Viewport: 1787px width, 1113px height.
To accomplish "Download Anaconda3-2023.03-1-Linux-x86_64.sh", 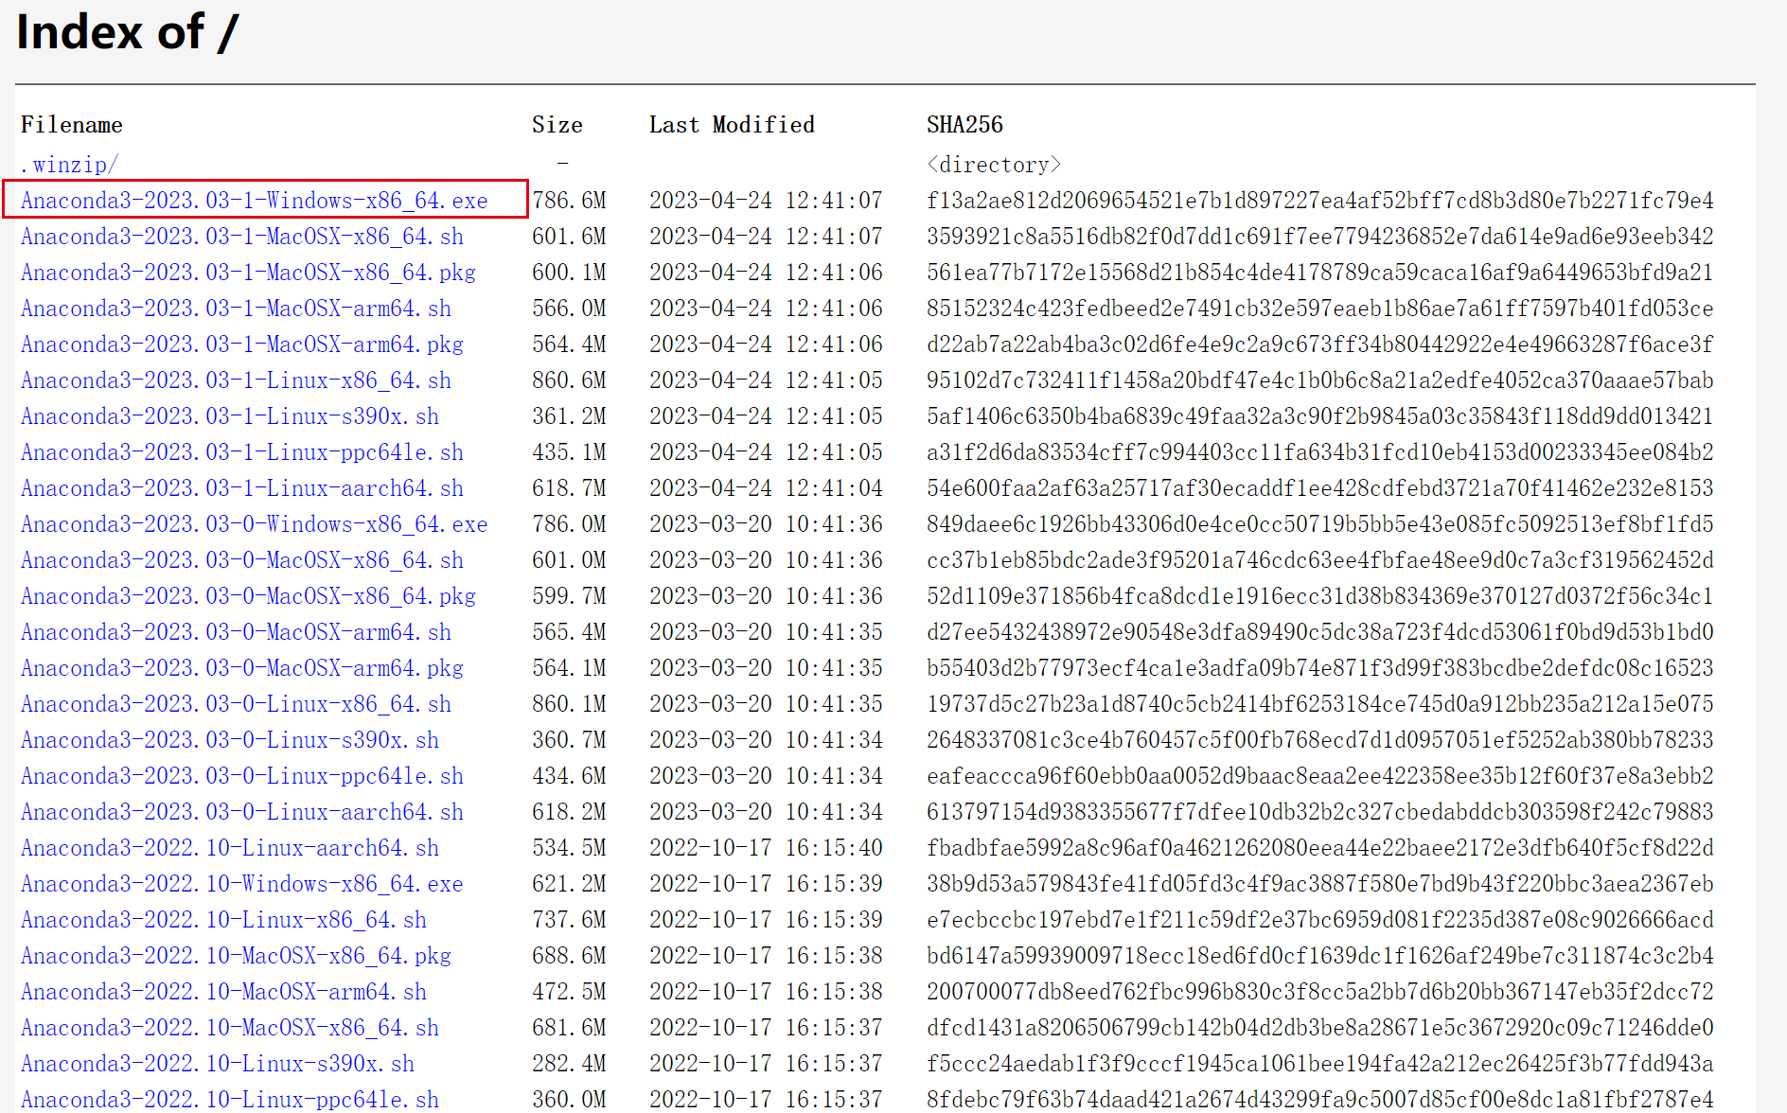I will tap(236, 380).
